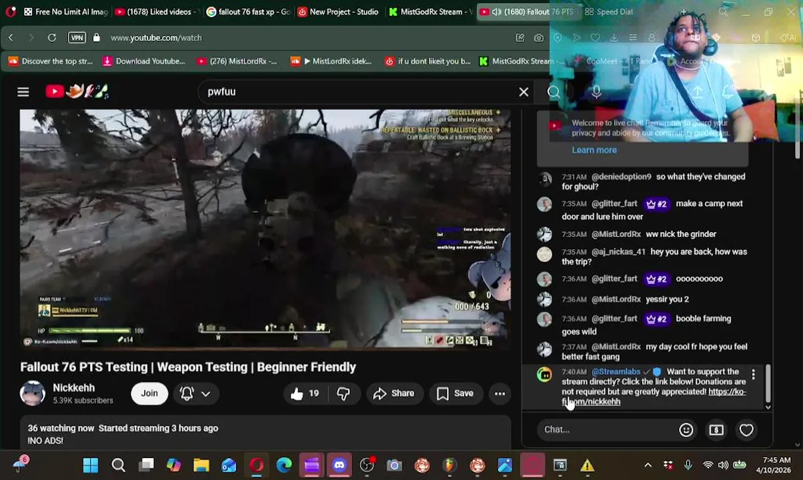Open options for the Streamlabs chat message
The image size is (803, 480).
point(753,375)
